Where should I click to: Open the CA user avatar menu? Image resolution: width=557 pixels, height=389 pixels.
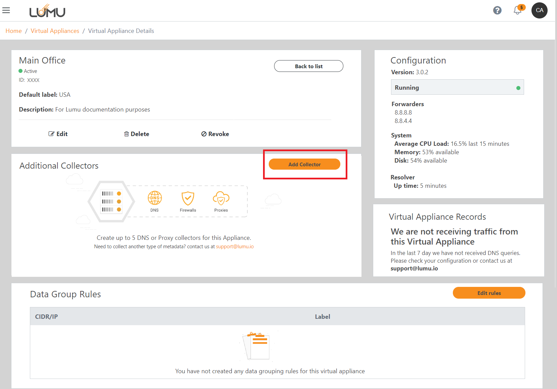[x=539, y=10]
